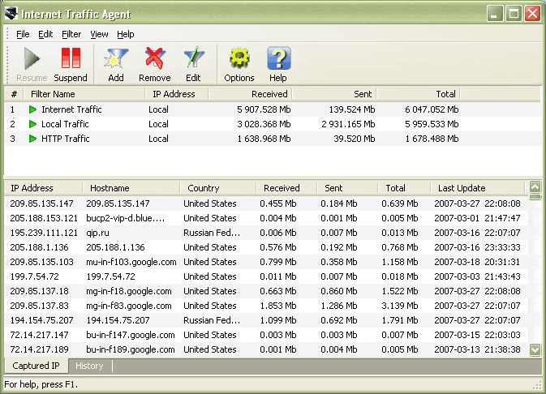Open the Filter menu

tap(71, 34)
